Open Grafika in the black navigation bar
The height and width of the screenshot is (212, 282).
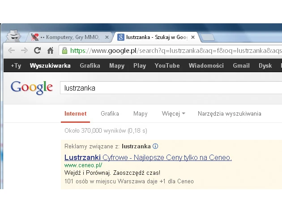click(90, 65)
